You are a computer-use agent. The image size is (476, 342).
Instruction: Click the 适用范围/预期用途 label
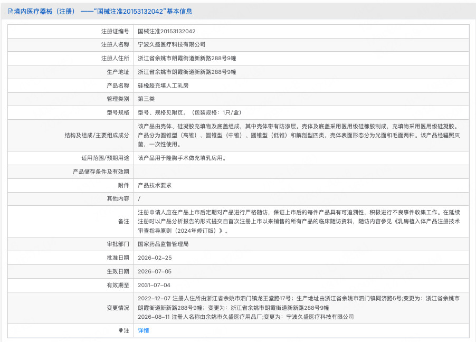[105, 158]
